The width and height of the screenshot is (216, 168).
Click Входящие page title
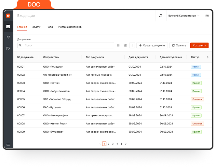point(26,16)
